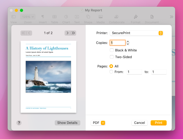This screenshot has height=139, width=183.
Task: Click the Text box toolbar icon
Action: pos(77,17)
